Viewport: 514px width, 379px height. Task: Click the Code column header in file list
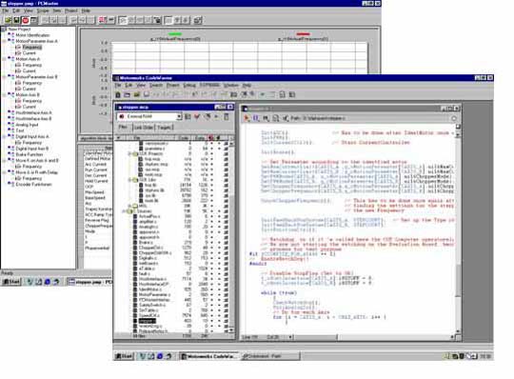click(x=183, y=138)
